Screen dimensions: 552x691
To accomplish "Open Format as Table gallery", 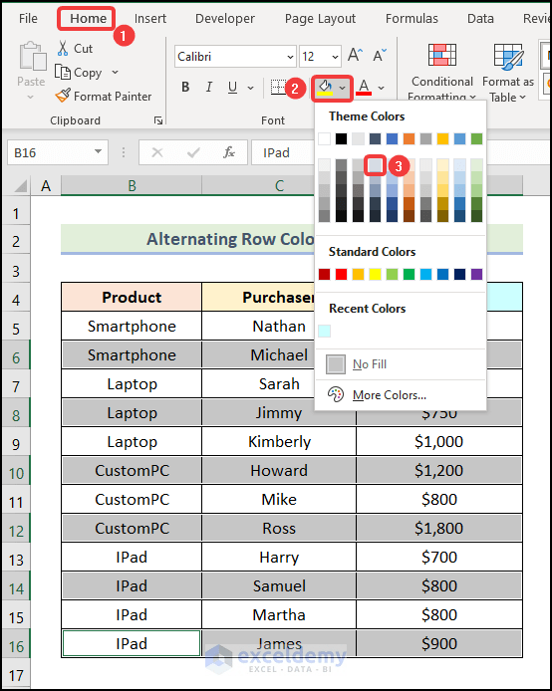I will (x=508, y=72).
